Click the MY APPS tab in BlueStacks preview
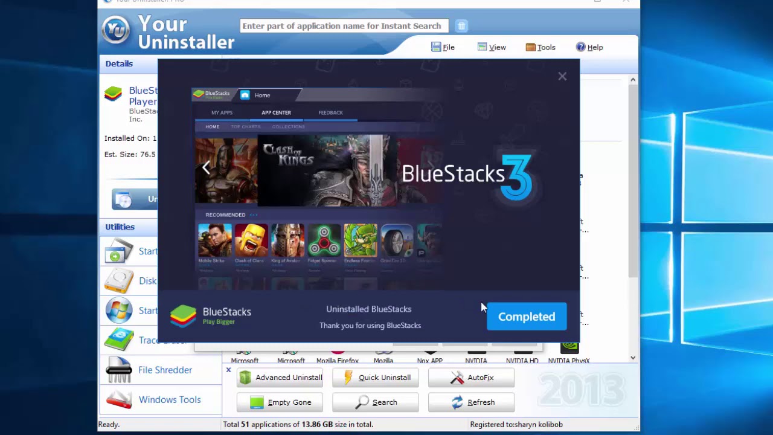The image size is (773, 435). 222,112
